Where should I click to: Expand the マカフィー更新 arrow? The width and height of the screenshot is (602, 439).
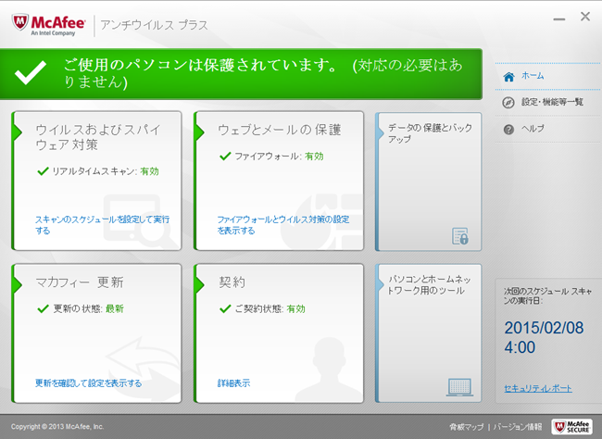click(18, 284)
